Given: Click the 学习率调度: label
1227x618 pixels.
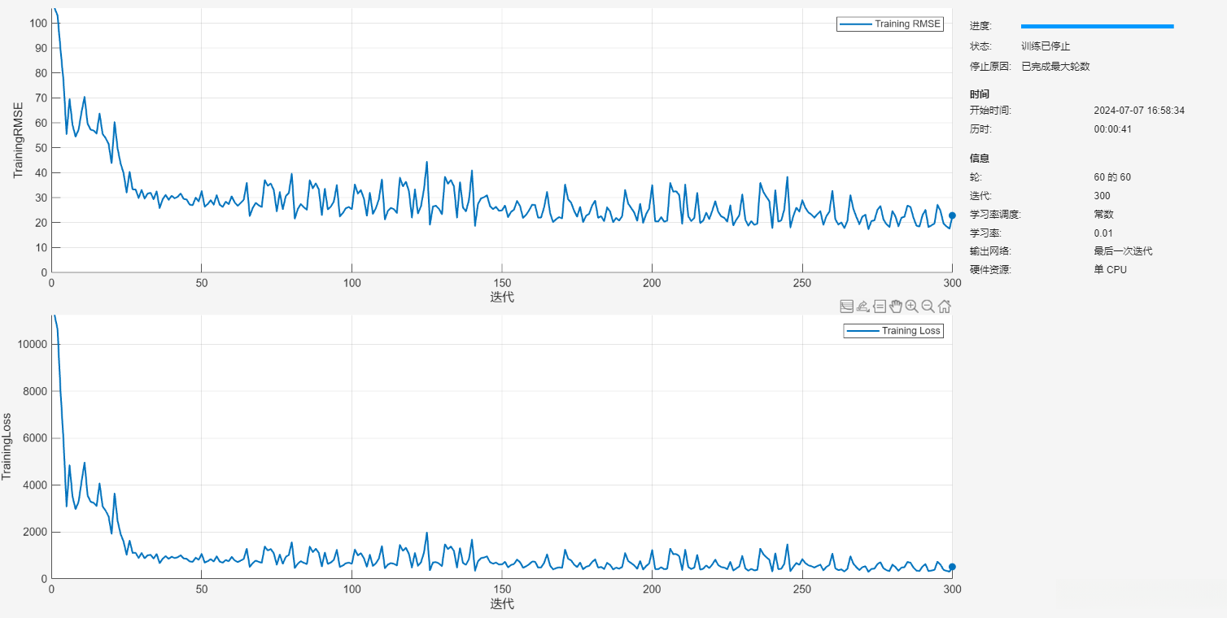Looking at the screenshot, I should coord(994,215).
